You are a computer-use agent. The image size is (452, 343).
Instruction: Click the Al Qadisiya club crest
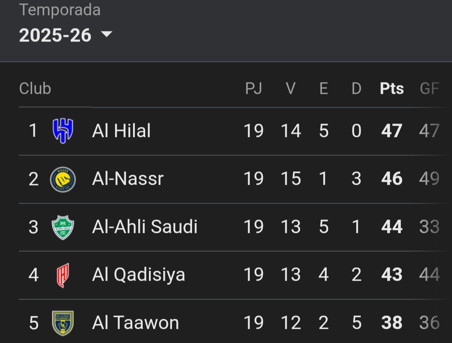63,275
